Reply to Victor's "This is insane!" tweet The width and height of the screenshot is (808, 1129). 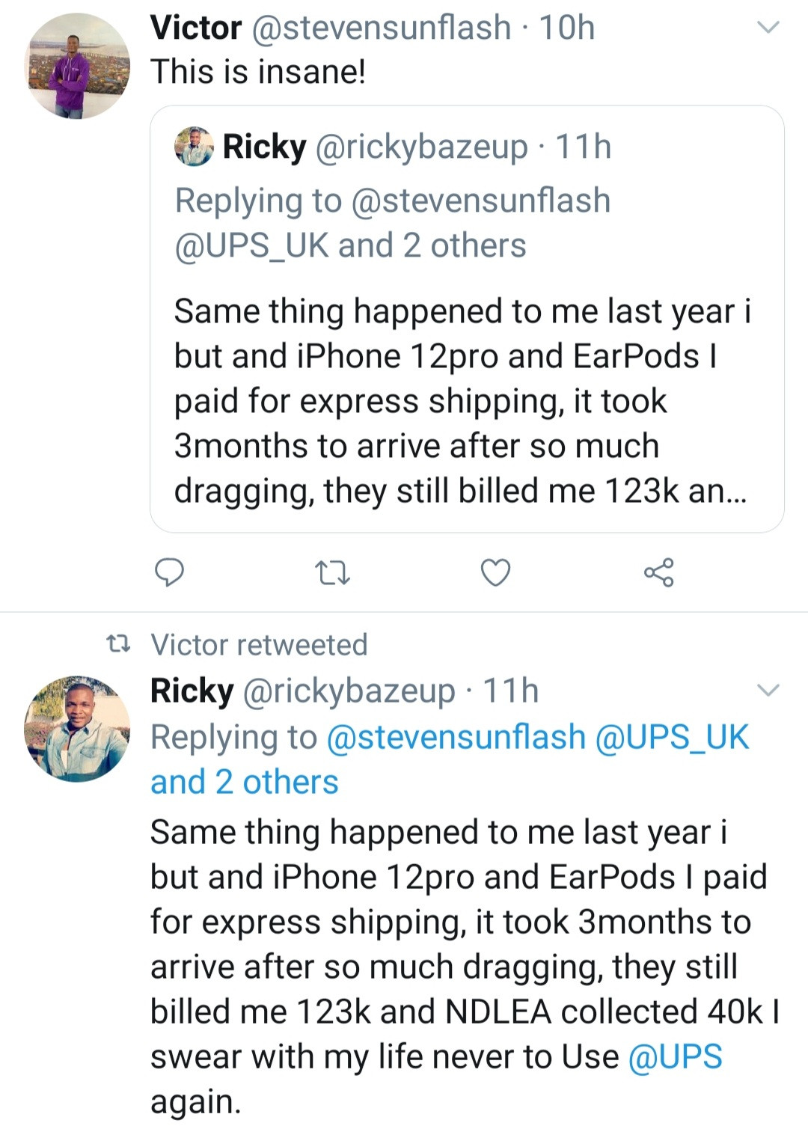(169, 572)
